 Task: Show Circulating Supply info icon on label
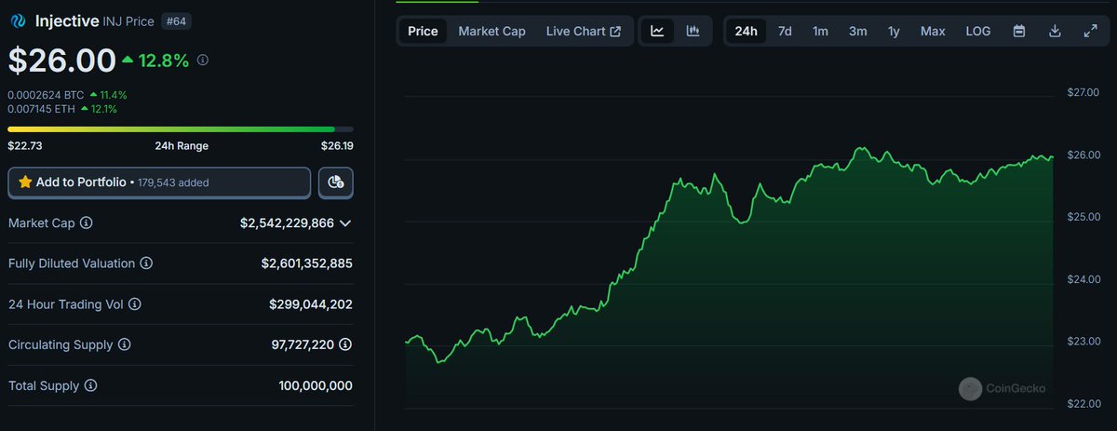tap(125, 344)
